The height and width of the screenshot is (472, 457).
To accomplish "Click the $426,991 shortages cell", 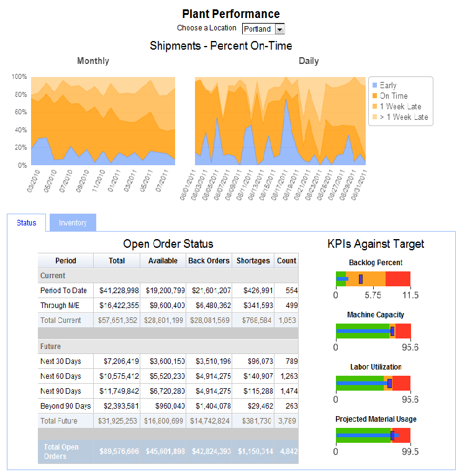I will [x=253, y=291].
